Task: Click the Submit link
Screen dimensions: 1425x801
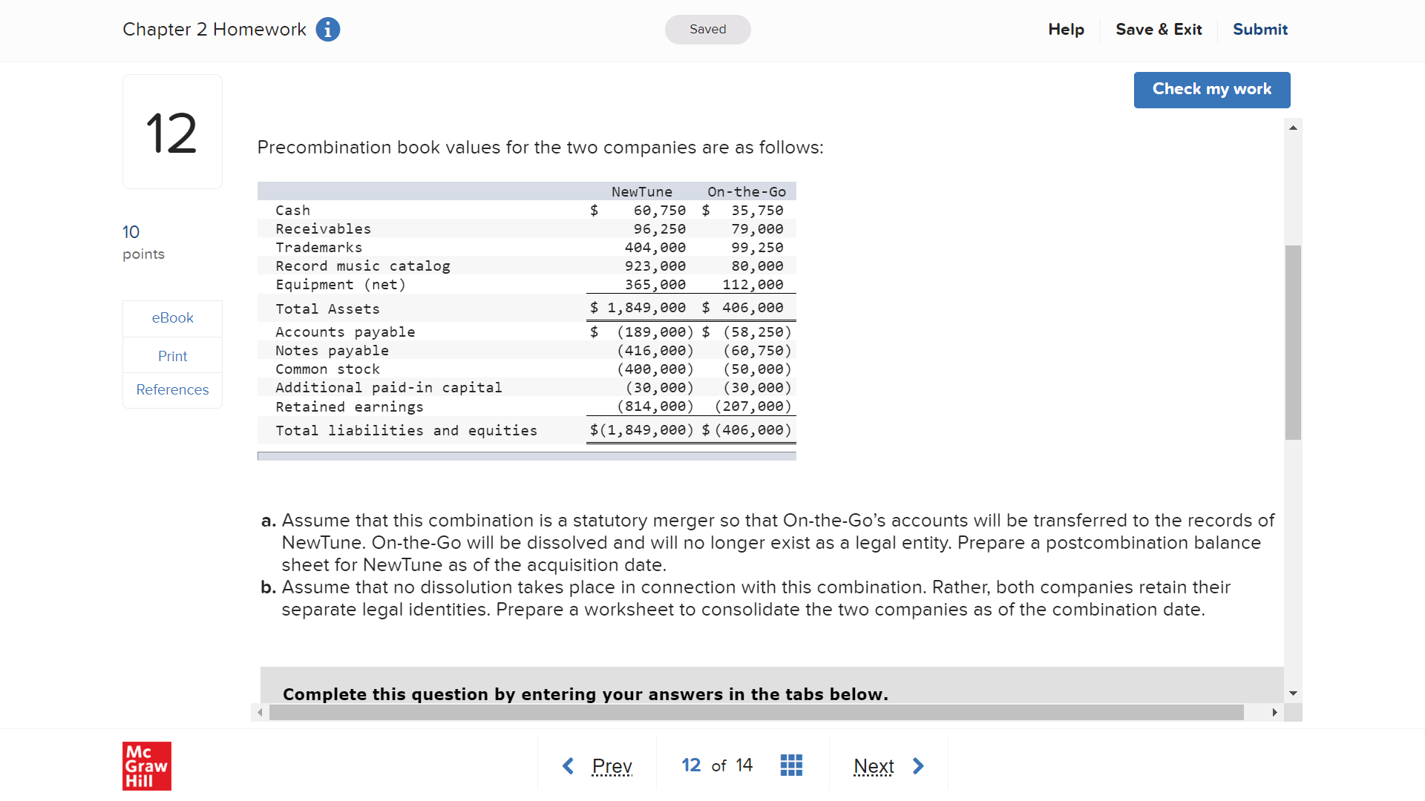Action: pyautogui.click(x=1259, y=30)
